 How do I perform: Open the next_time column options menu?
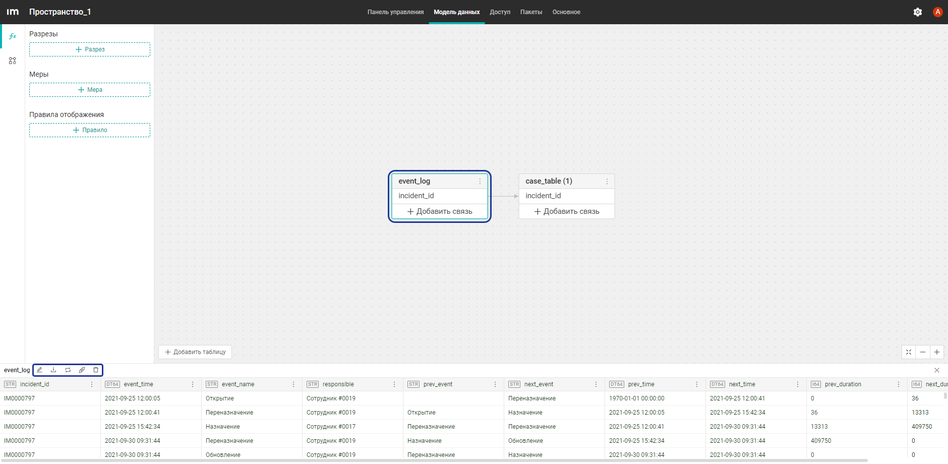tap(798, 384)
